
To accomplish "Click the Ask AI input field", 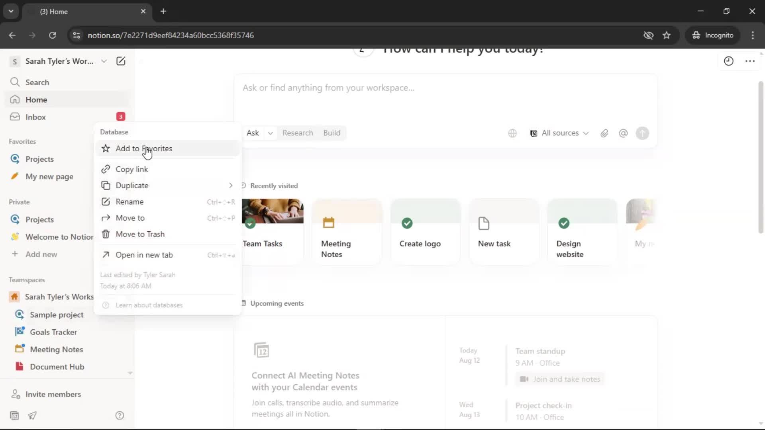I will [445, 88].
